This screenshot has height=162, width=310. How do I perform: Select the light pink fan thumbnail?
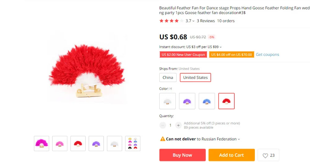(x=60, y=143)
